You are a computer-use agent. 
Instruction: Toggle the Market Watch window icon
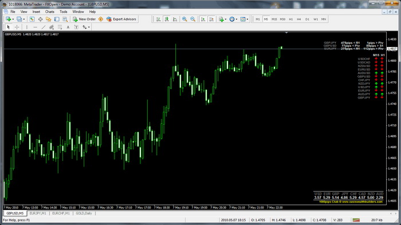pos(32,19)
